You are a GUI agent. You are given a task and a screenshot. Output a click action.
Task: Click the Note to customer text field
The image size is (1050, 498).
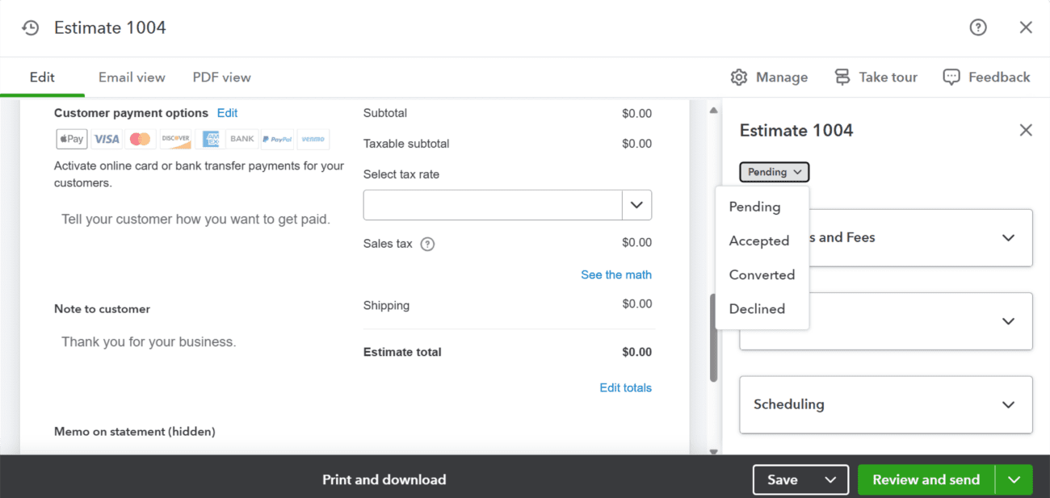194,342
